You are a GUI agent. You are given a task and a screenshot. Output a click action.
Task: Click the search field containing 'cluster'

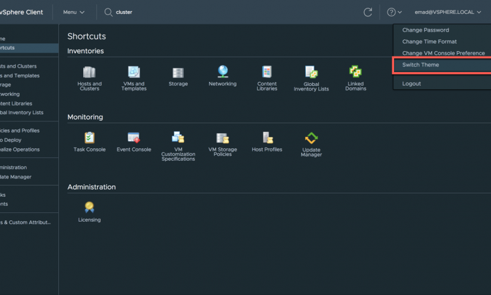tap(124, 12)
